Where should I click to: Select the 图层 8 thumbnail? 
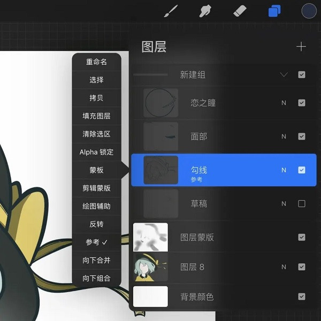pos(150,267)
